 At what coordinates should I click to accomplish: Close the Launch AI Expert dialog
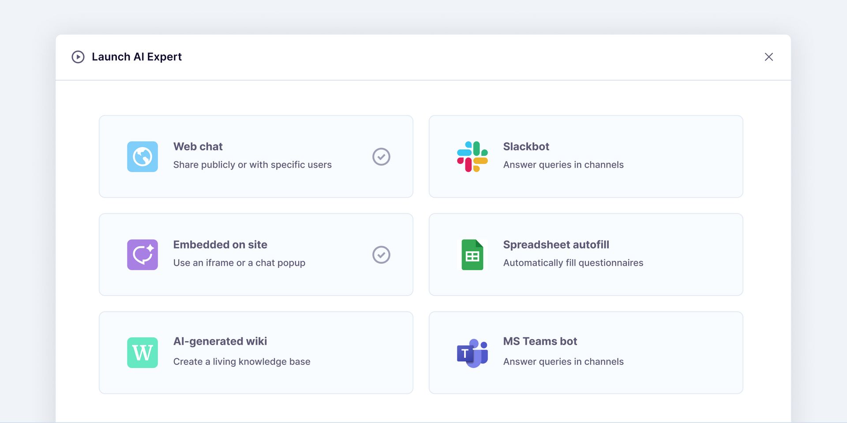point(768,57)
